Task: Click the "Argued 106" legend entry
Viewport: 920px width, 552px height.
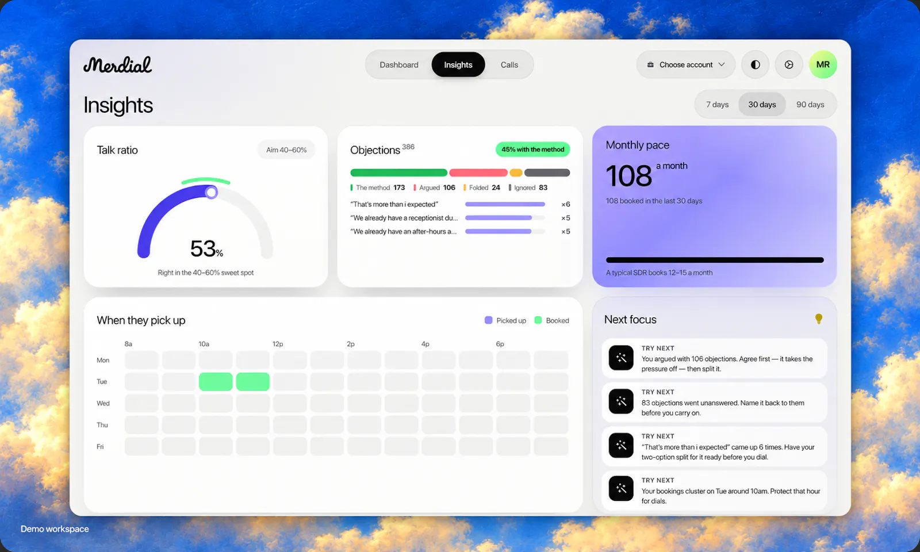Action: 435,187
